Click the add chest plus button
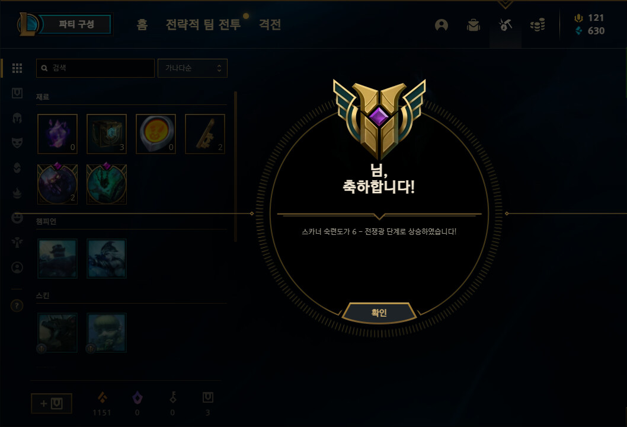 point(52,403)
